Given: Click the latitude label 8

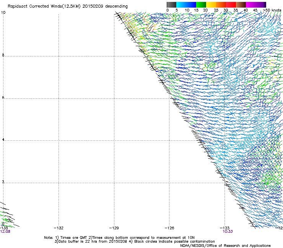Looking at the screenshot, I should click(3, 55).
